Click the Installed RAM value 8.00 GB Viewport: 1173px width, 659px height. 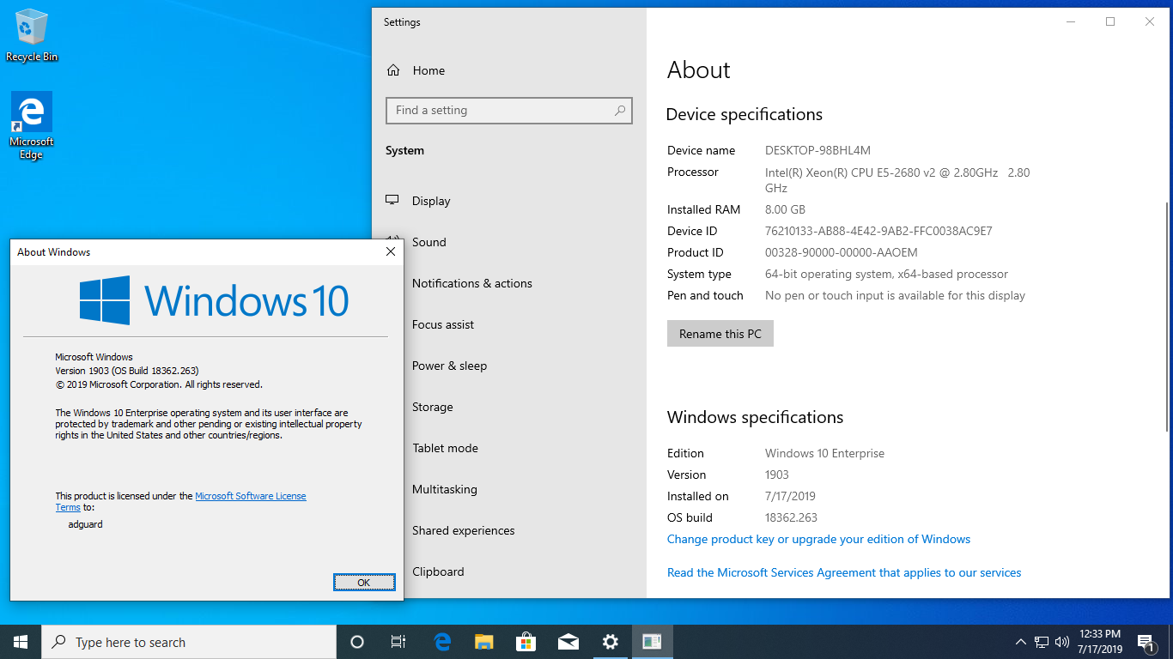click(785, 209)
